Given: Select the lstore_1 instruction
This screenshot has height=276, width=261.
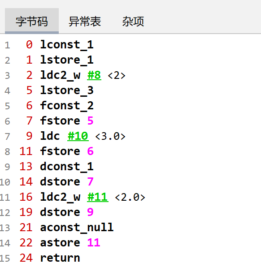Looking at the screenshot, I should 67,60.
